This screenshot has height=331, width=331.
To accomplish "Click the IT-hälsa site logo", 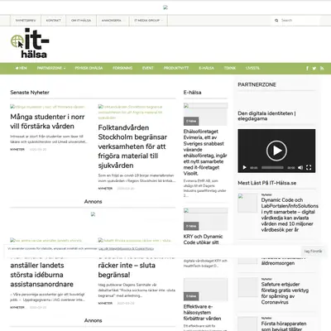I will (x=30, y=43).
